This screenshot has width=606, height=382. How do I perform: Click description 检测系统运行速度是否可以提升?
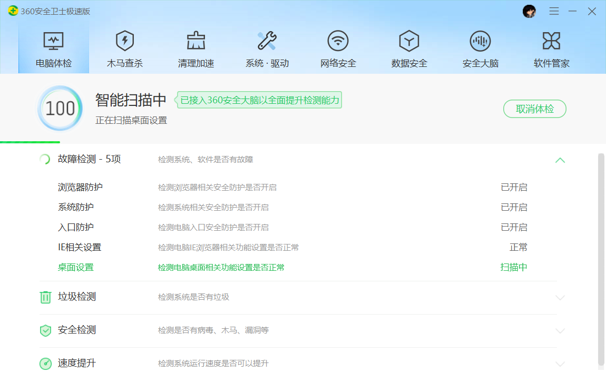coord(213,364)
